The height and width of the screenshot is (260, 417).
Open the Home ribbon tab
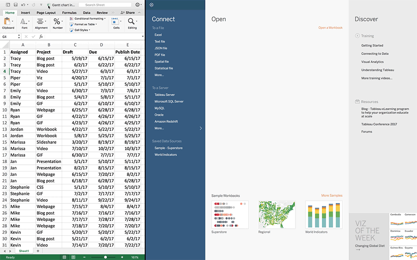point(10,12)
